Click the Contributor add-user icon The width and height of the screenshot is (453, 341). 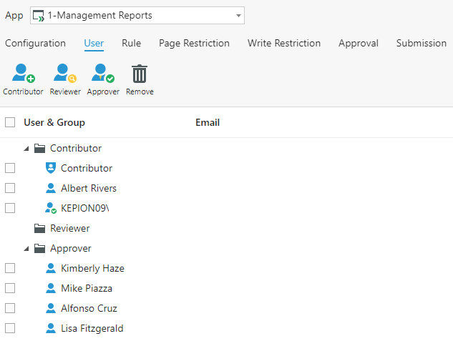(24, 74)
